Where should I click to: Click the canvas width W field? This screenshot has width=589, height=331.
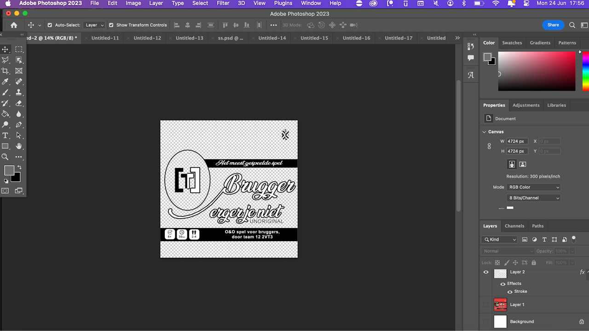click(517, 141)
